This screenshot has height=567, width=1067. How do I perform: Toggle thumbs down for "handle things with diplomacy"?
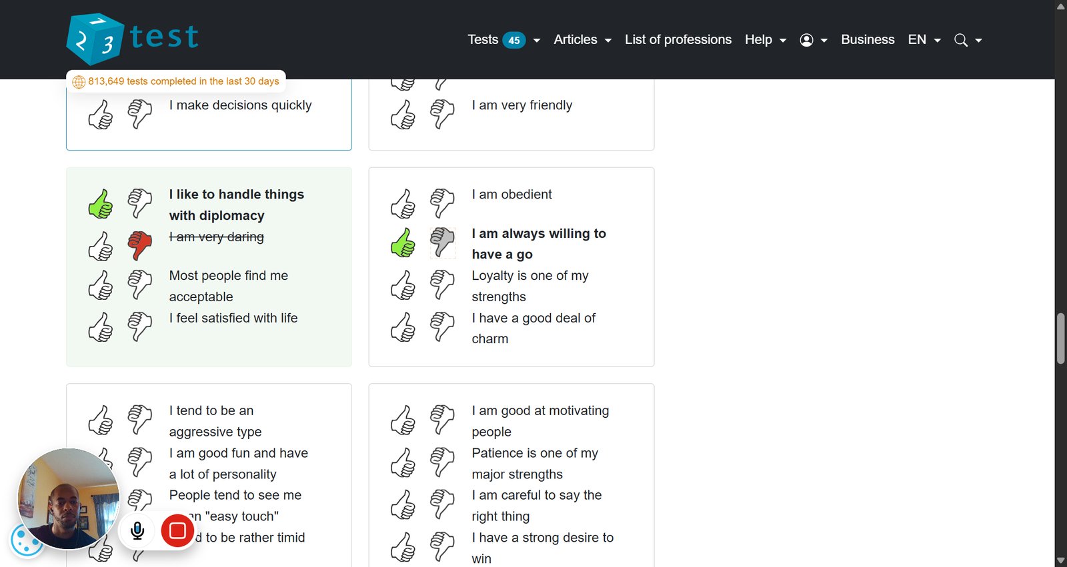point(140,204)
